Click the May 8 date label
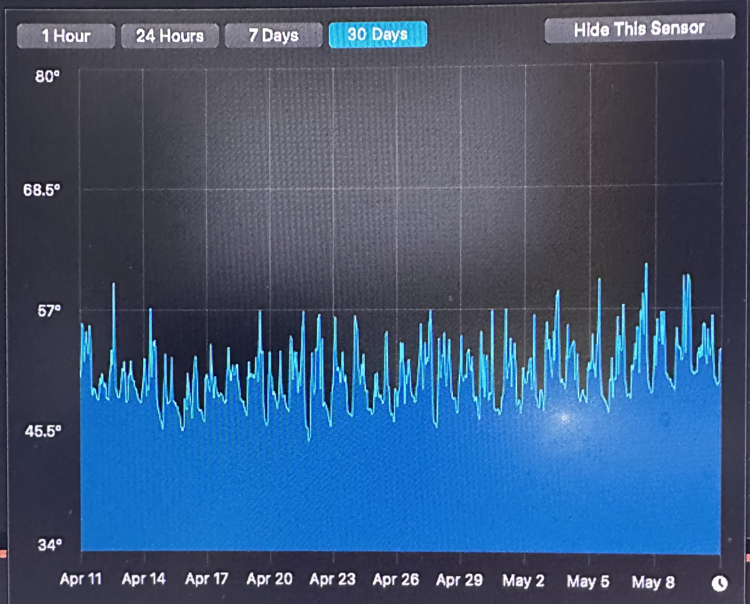 (x=653, y=583)
